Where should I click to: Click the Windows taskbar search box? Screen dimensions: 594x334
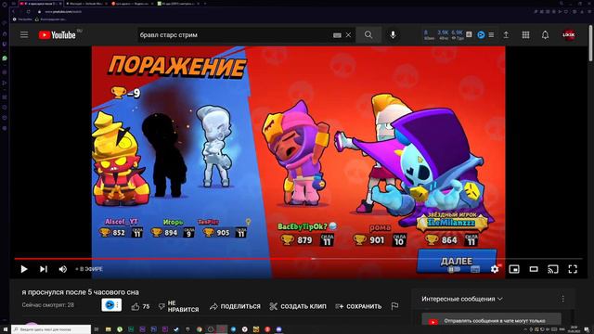tap(51, 329)
